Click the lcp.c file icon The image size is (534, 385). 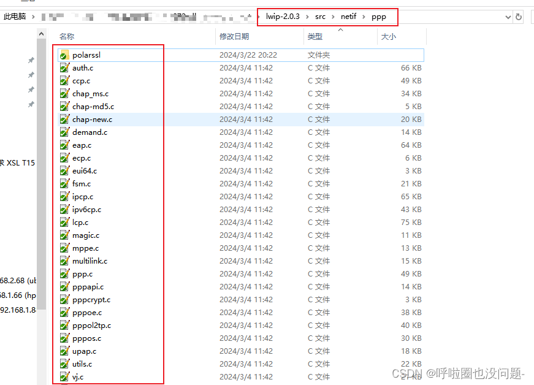click(x=64, y=223)
